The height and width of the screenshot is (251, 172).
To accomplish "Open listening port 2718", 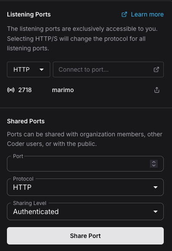I will tap(25, 90).
